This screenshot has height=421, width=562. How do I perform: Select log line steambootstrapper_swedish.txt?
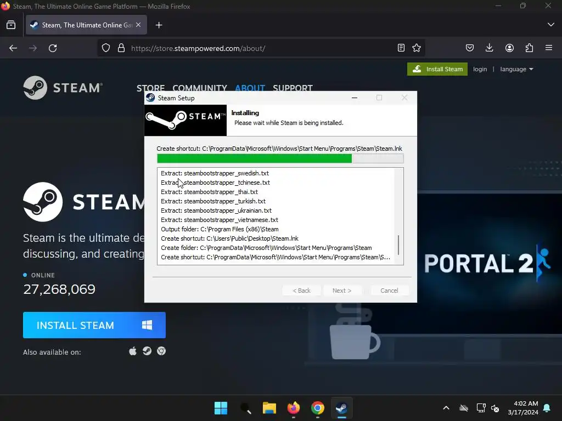(x=215, y=173)
